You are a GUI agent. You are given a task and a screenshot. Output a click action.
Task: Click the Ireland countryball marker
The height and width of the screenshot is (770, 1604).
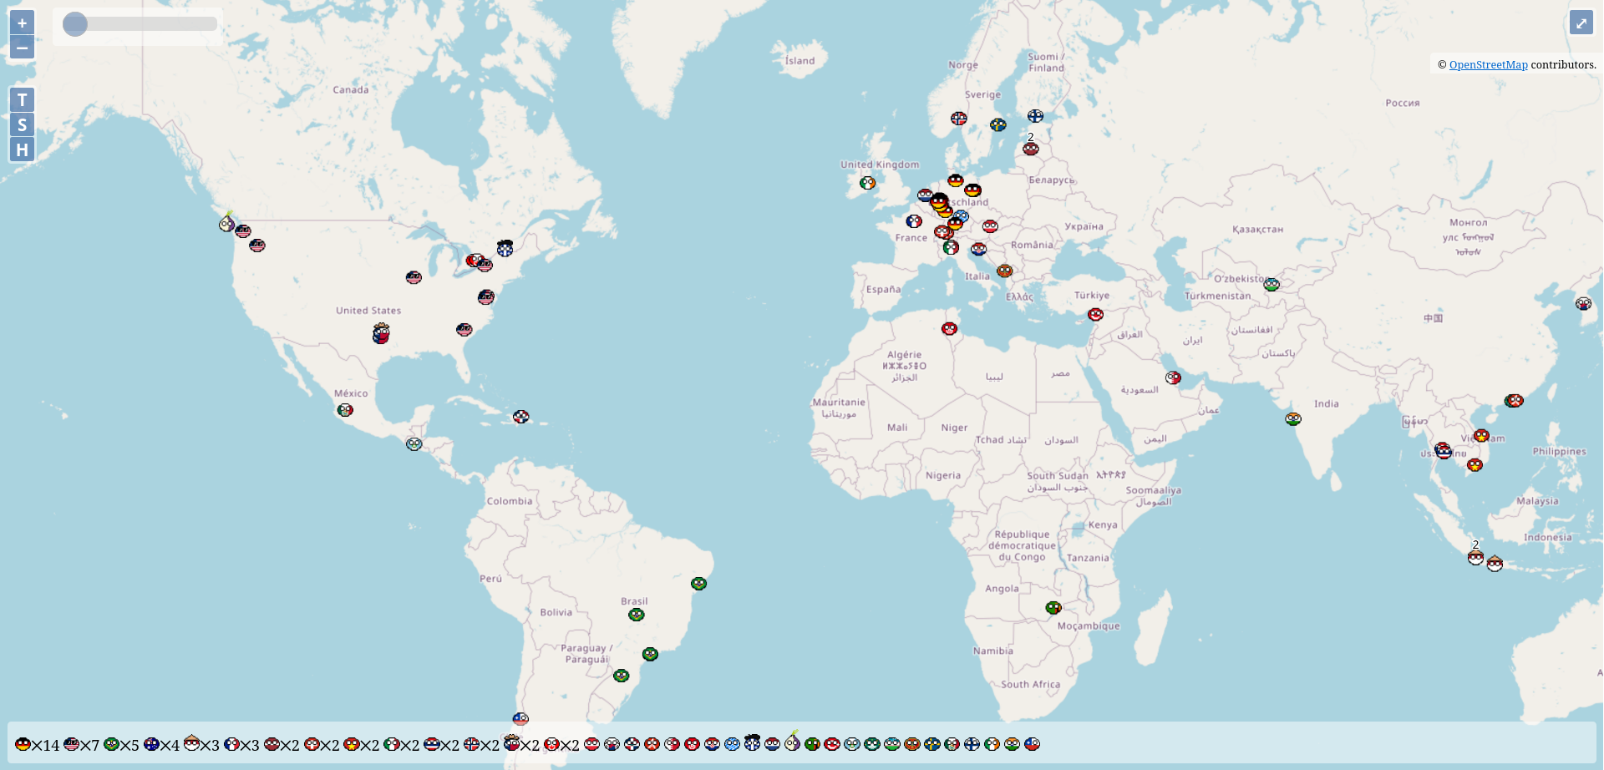868,183
